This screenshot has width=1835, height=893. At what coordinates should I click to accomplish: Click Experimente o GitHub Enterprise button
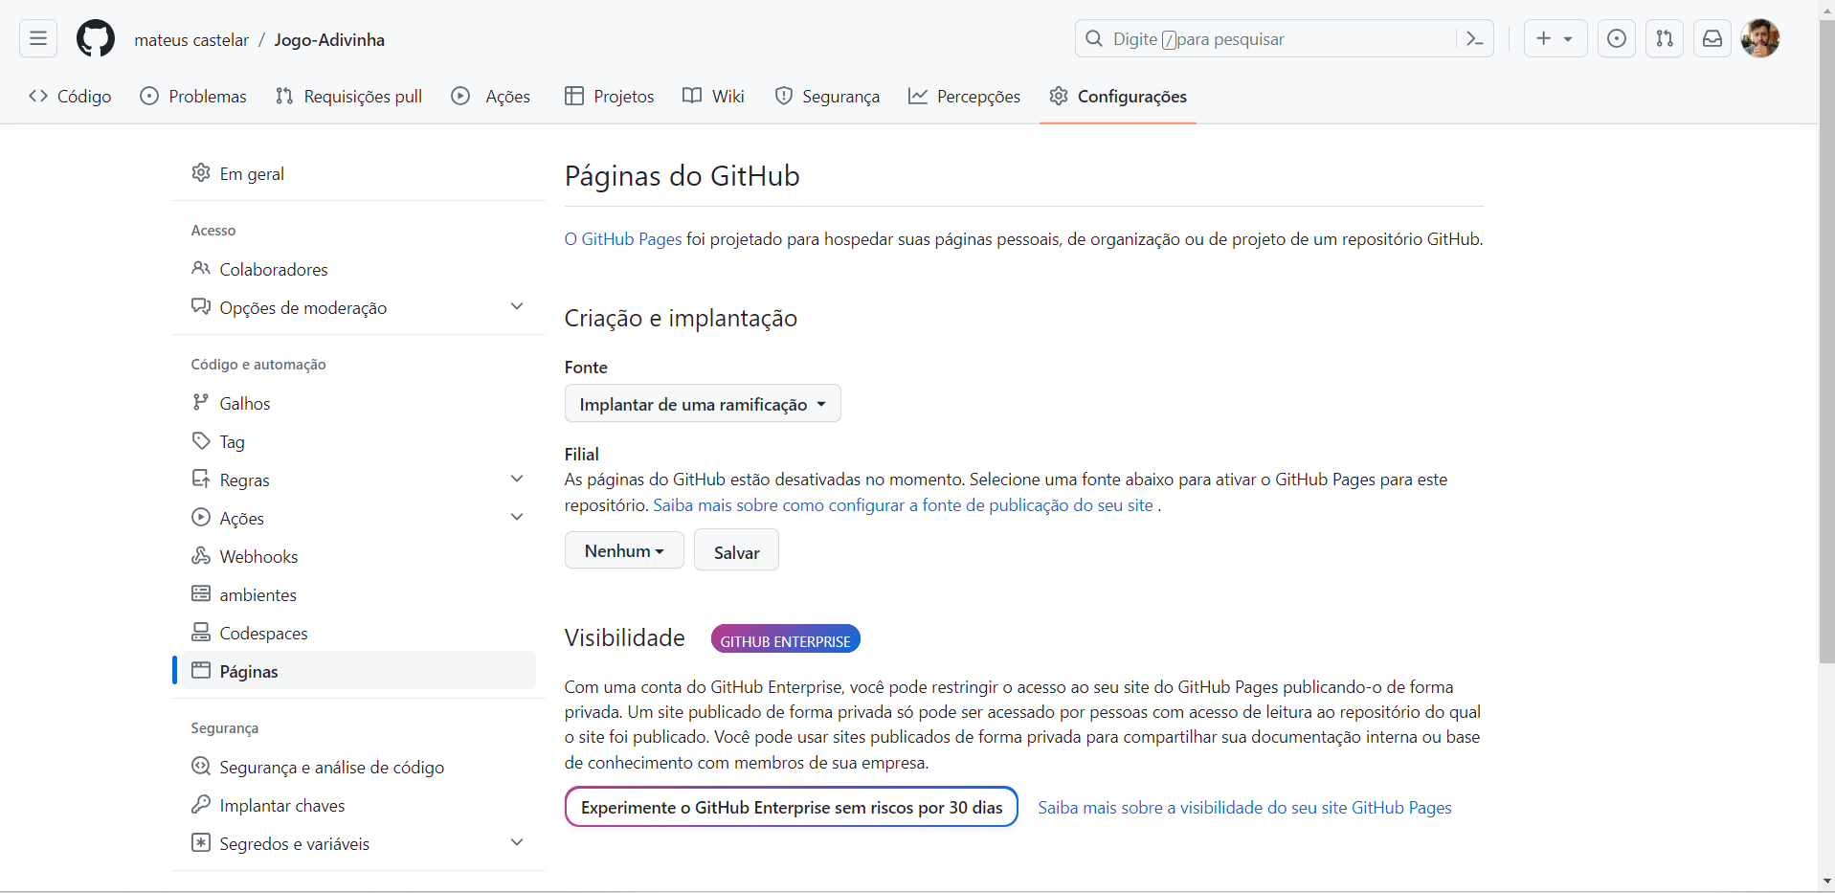tap(792, 807)
